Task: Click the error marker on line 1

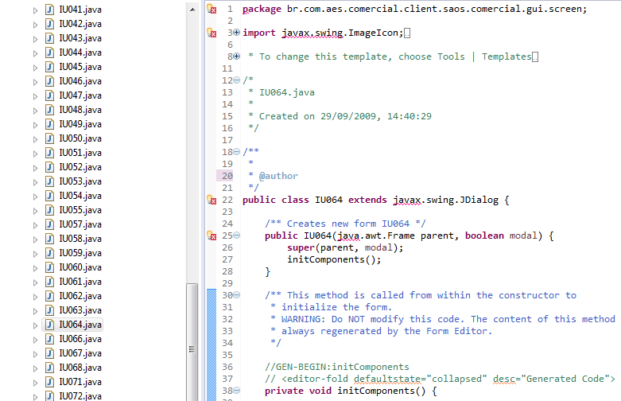Action: coord(212,9)
